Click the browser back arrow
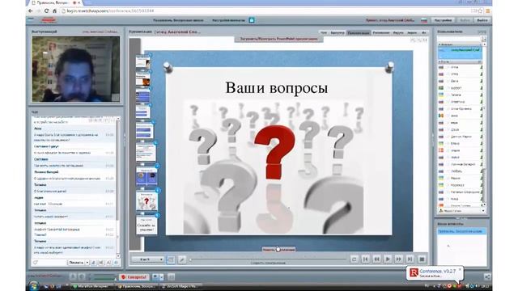 click(x=31, y=11)
